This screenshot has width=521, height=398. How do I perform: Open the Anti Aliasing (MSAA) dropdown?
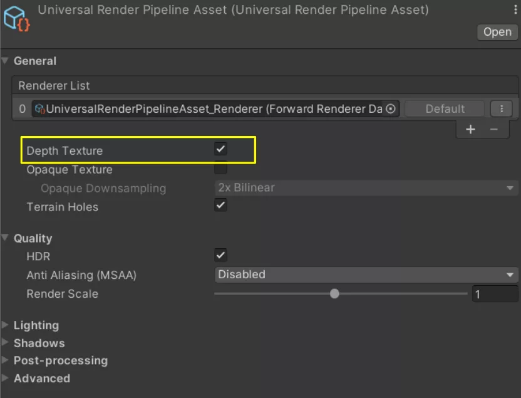coord(365,275)
